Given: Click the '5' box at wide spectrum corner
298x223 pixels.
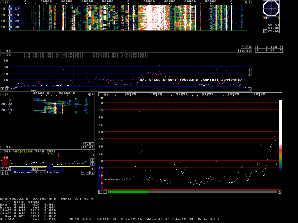Looking at the screenshot, I should coord(249,89).
